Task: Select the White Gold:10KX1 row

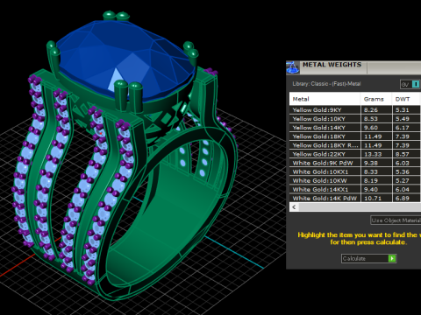Action: click(355, 171)
